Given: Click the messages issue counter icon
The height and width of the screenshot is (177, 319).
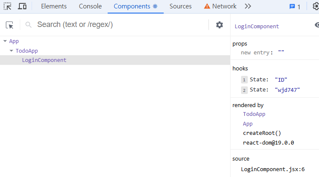Looking at the screenshot, I should (x=295, y=6).
